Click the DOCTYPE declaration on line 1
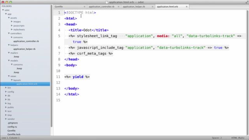Image resolution: width=249 pixels, height=140 pixels. coord(80,13)
